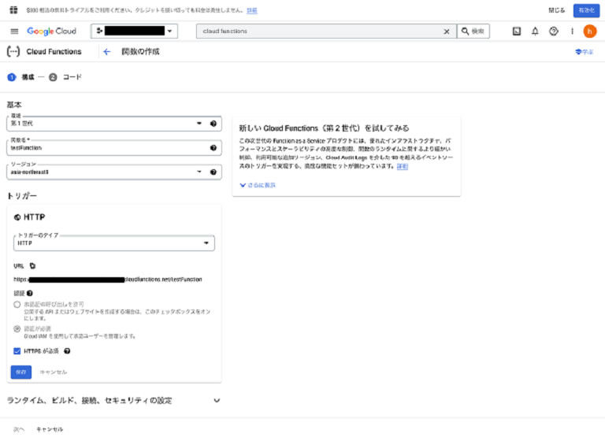Show help for the region field
Screen dimensions: 605x441
pyautogui.click(x=213, y=172)
